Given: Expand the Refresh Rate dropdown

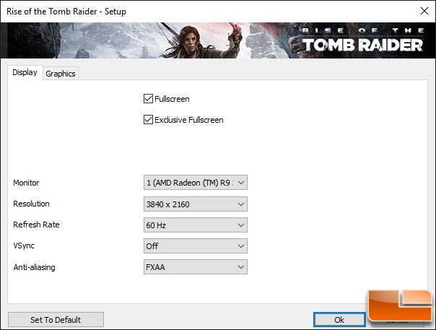Looking at the screenshot, I should (196, 225).
